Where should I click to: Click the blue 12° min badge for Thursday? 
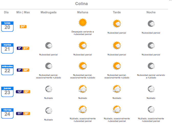tap(19, 92)
